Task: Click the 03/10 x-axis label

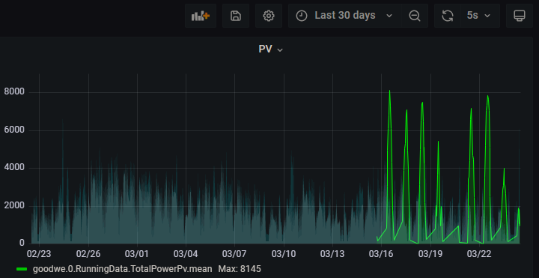Action: [x=283, y=254]
